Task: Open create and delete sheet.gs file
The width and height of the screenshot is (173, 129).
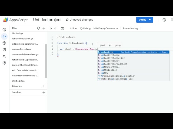Action: pyautogui.click(x=25, y=54)
